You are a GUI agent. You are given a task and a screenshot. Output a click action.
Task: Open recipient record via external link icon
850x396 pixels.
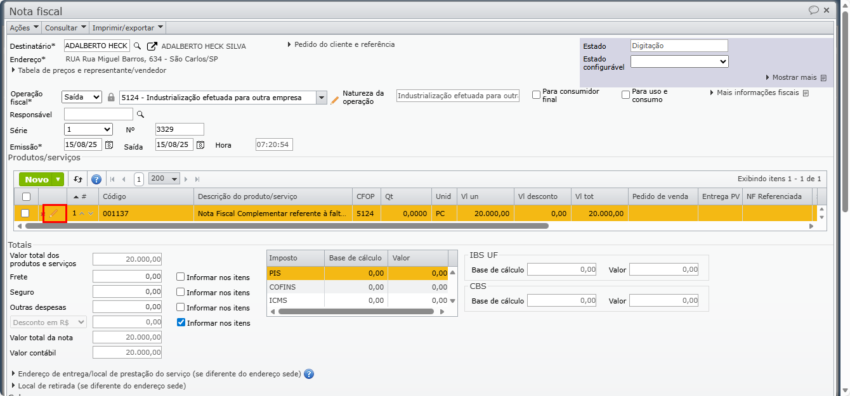(x=152, y=46)
